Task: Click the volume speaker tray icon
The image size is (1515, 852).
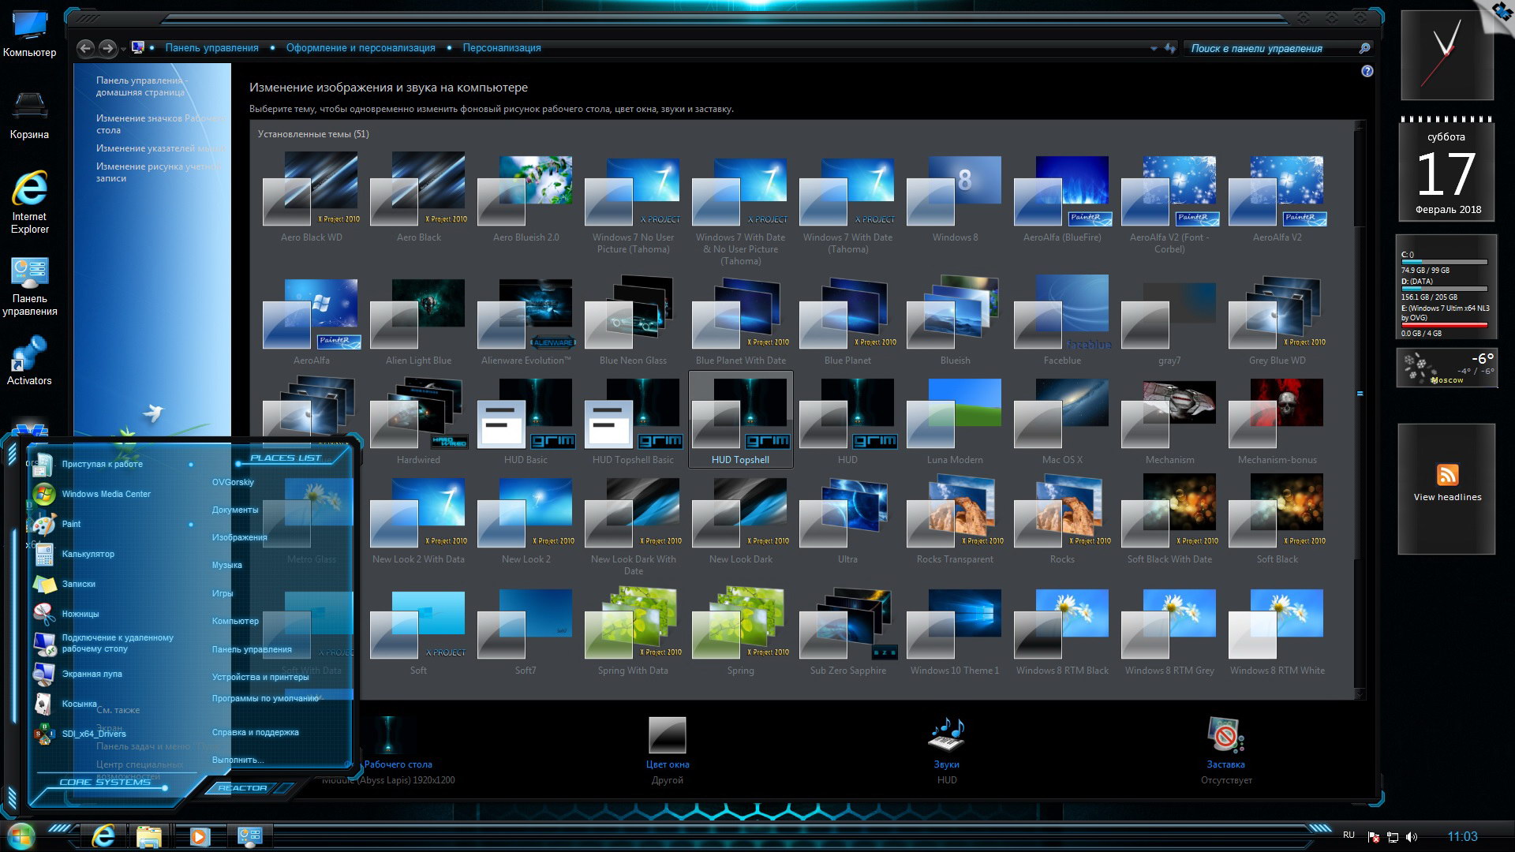Action: (1412, 836)
